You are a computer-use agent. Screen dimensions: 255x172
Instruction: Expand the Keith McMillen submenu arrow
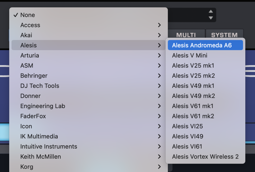pos(159,157)
